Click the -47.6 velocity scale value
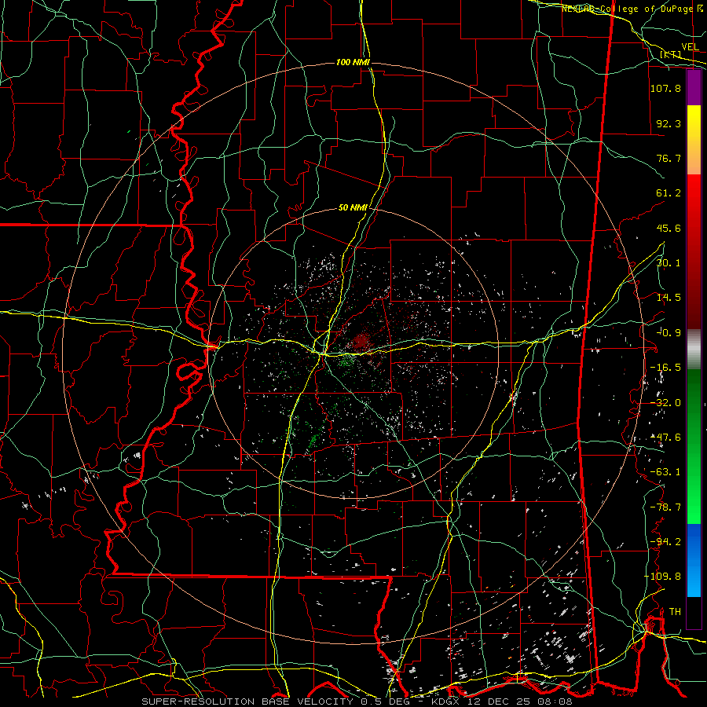Screen dimensions: 707x707 click(665, 438)
